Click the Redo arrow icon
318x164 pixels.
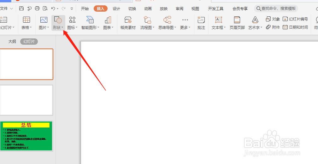click(63, 8)
